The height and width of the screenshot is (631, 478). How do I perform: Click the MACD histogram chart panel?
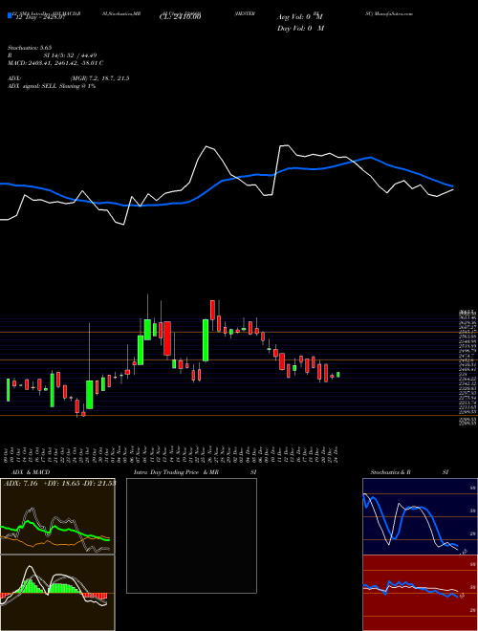[x=57, y=593]
